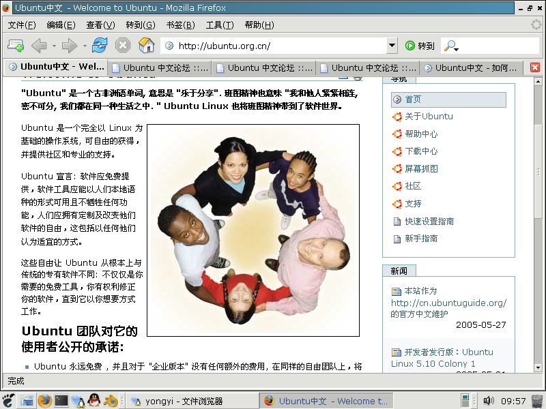This screenshot has width=546, height=409.
Task: Click the vertical scrollbar thumb
Action: [538, 171]
